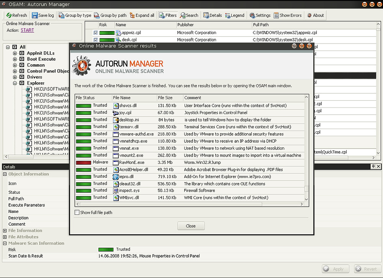Close the Details panel with X icon
Image resolution: width=383 pixels, height=278 pixels.
point(378,167)
